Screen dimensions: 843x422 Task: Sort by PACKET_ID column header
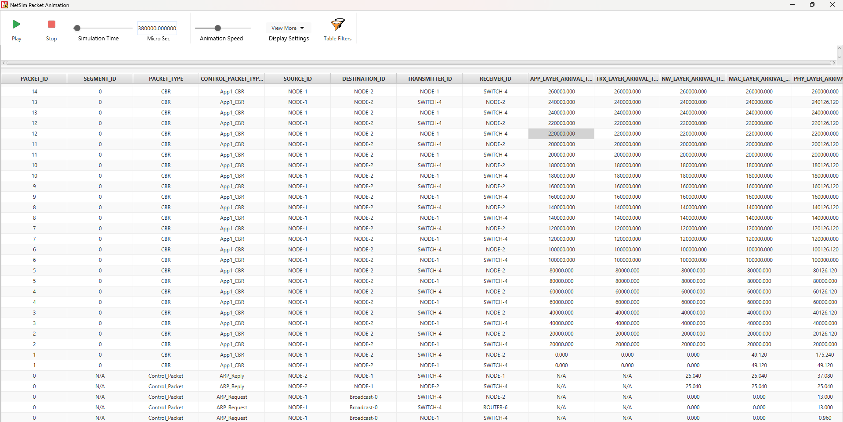(x=34, y=79)
